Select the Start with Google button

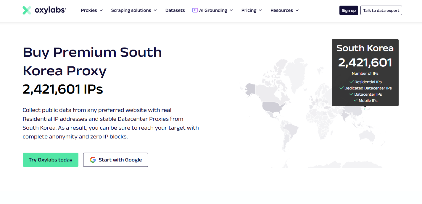115,160
